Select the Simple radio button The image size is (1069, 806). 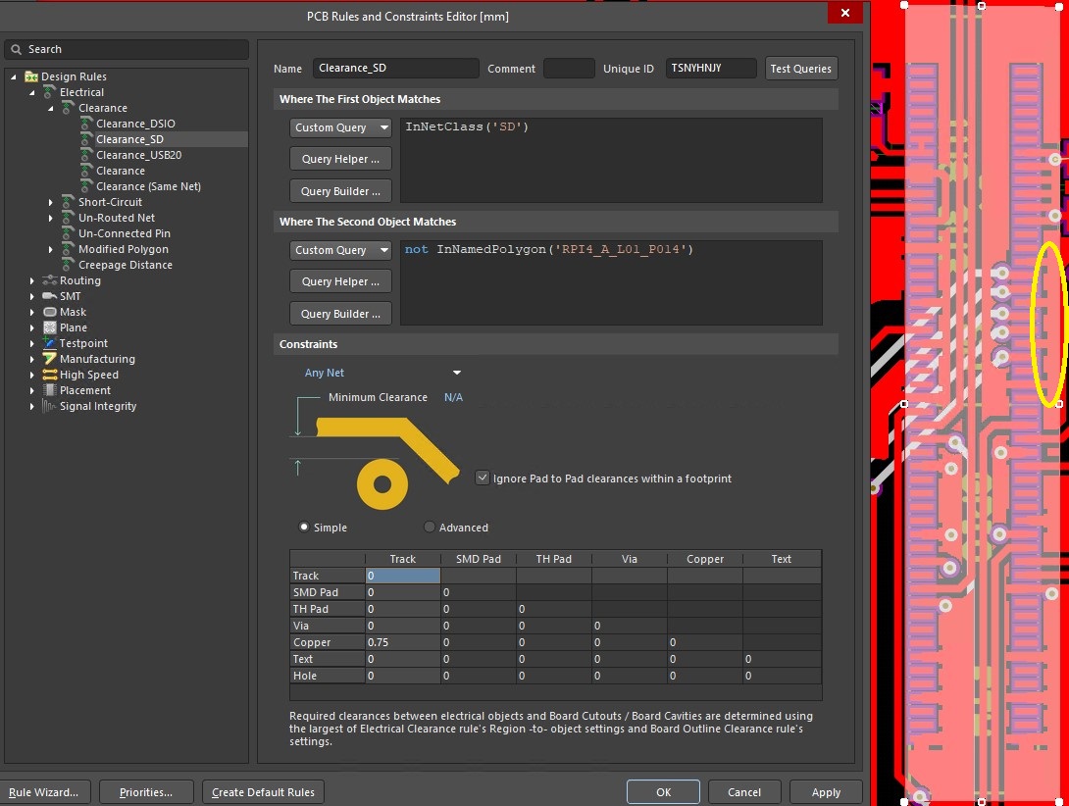click(304, 528)
